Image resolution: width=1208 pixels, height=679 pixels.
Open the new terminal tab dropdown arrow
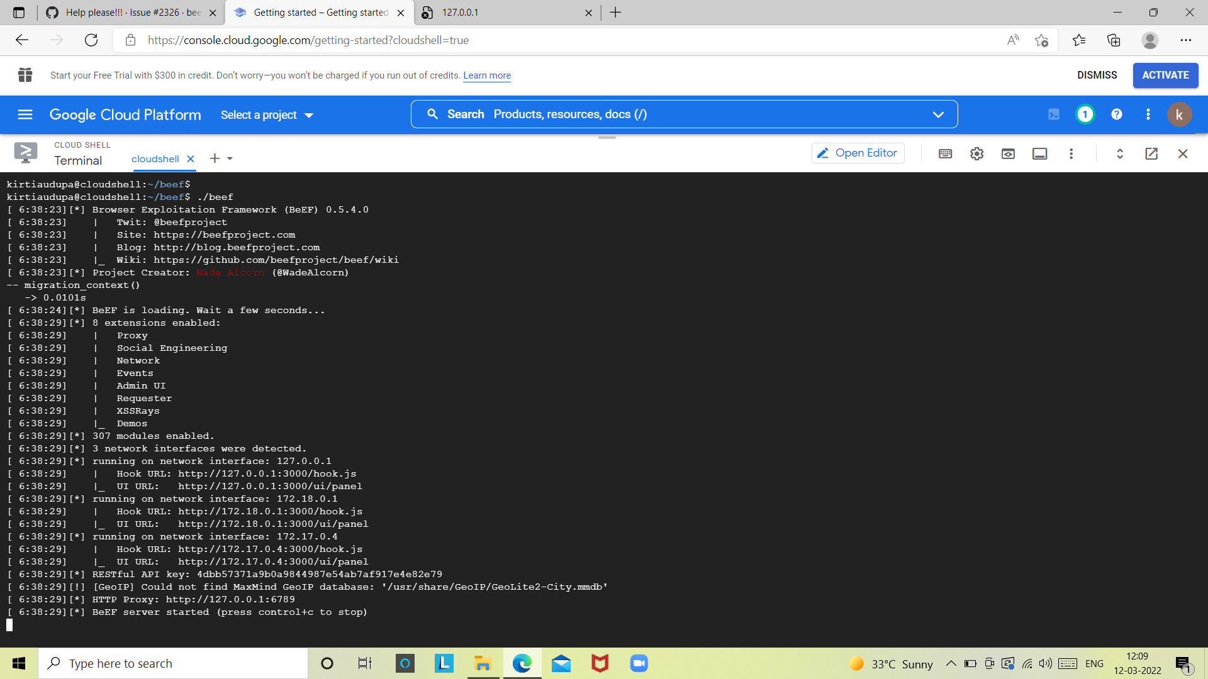click(230, 158)
